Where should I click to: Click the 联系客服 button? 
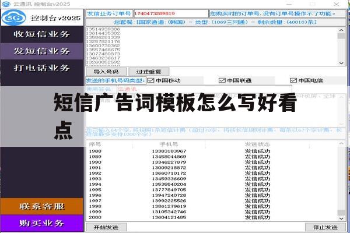tap(42, 206)
